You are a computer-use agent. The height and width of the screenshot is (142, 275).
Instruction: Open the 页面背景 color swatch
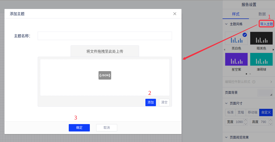coord(265,93)
